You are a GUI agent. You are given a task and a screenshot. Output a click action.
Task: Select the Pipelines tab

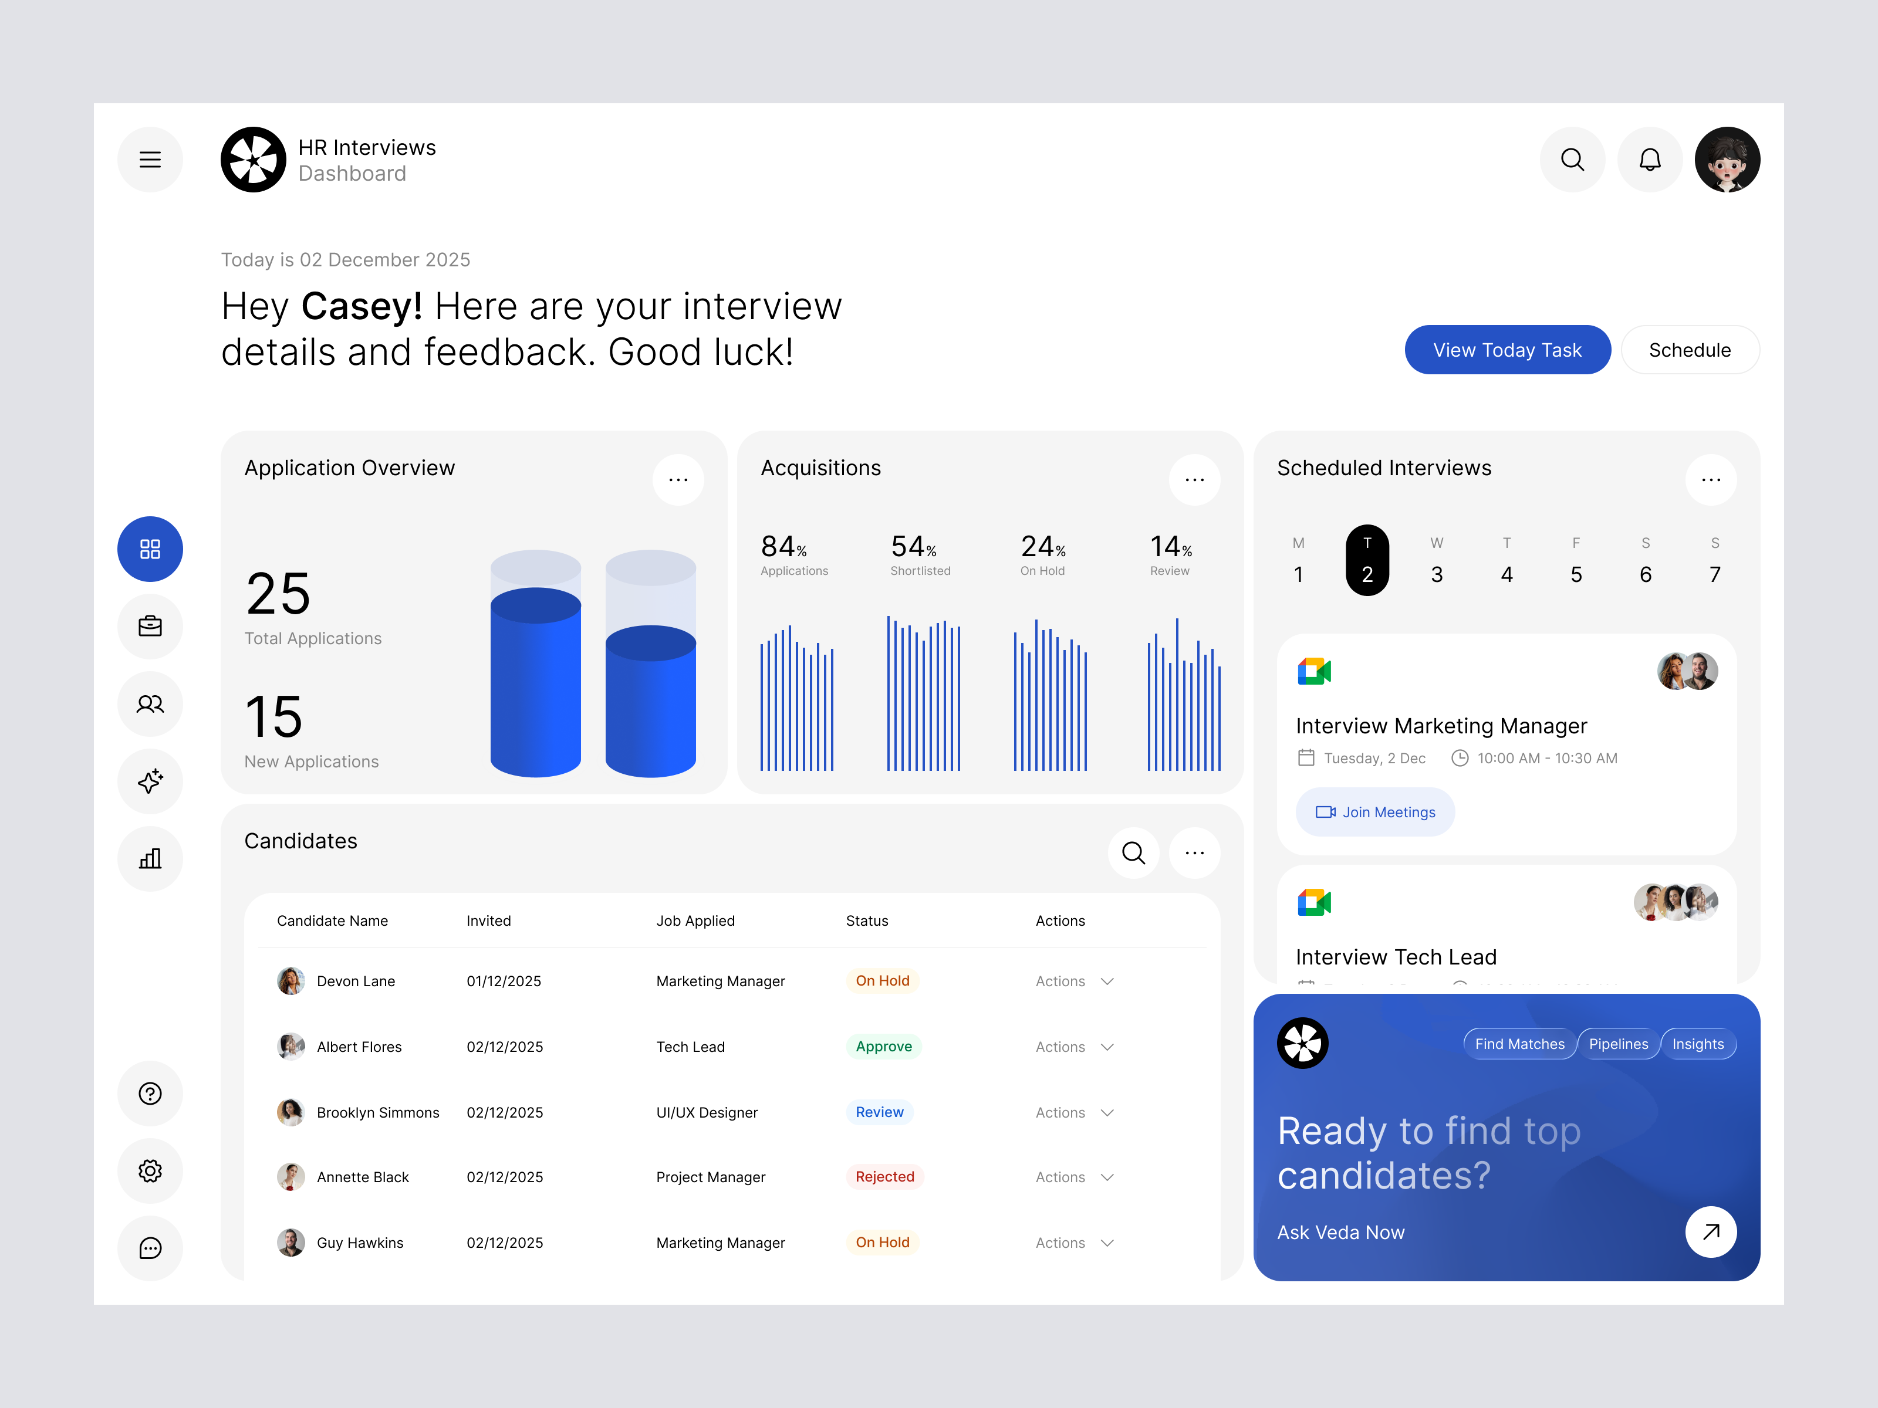[x=1618, y=1044]
